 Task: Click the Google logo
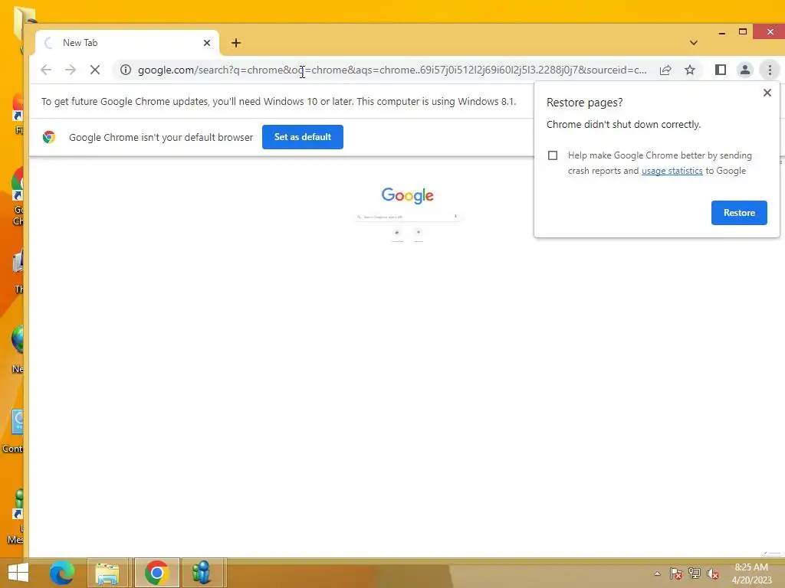408,195
